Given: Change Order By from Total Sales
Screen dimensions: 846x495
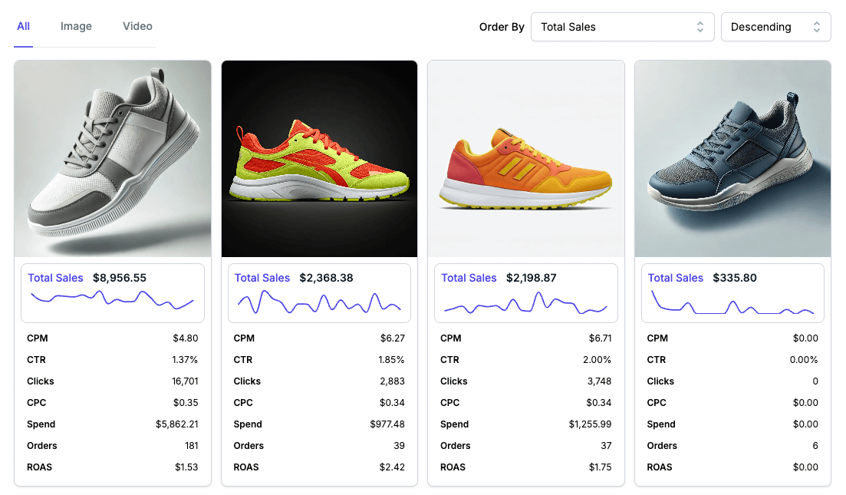Looking at the screenshot, I should pos(621,26).
